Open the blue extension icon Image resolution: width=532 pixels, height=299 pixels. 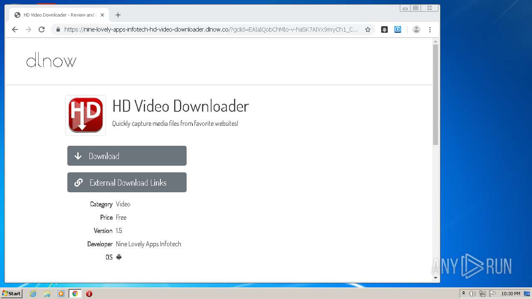(x=398, y=29)
